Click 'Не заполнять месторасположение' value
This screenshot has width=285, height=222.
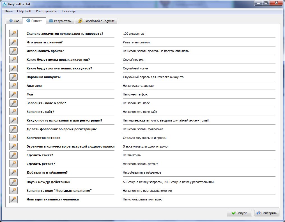[147, 191]
